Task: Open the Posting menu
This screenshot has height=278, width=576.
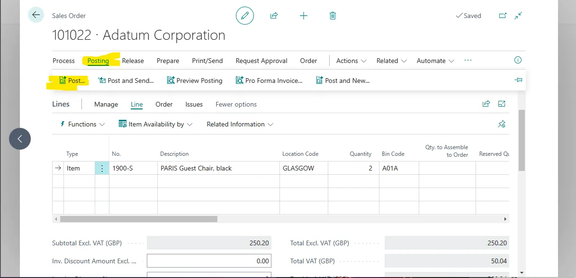Action: click(x=98, y=61)
